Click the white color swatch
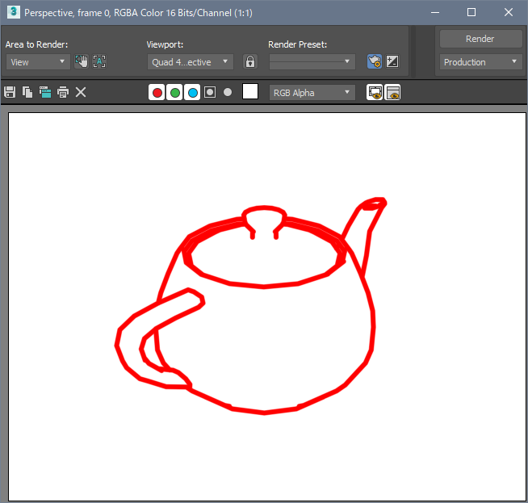Viewport: 528px width, 503px height. click(x=250, y=92)
